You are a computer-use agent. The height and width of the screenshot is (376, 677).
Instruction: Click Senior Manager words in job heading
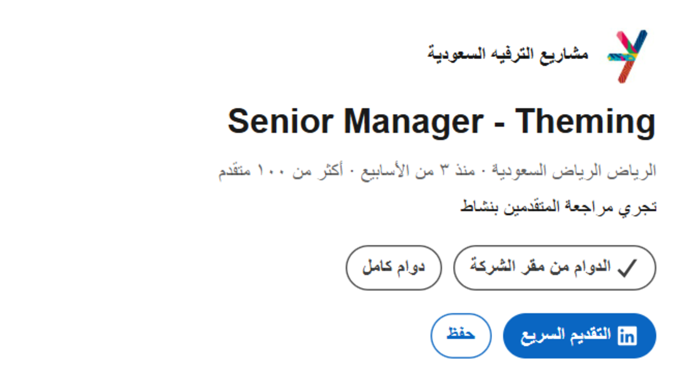[355, 122]
